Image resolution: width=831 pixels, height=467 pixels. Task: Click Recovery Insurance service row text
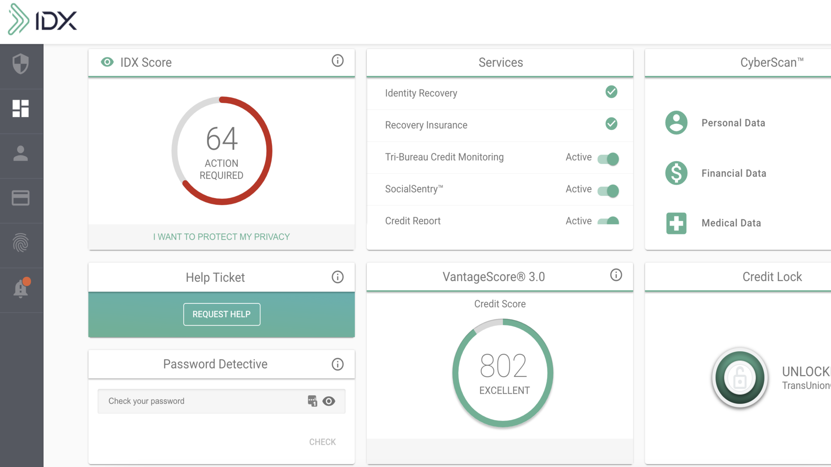pyautogui.click(x=426, y=125)
